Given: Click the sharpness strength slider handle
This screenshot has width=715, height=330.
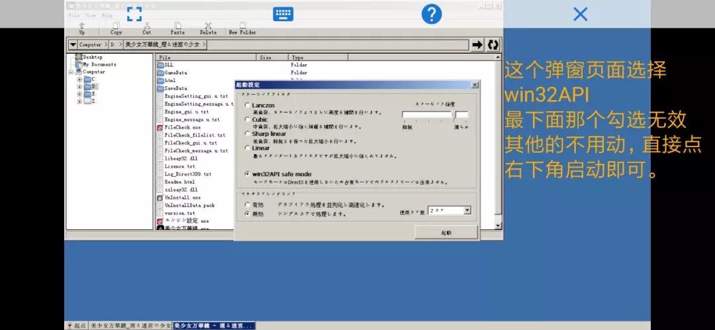Looking at the screenshot, I should click(x=454, y=115).
